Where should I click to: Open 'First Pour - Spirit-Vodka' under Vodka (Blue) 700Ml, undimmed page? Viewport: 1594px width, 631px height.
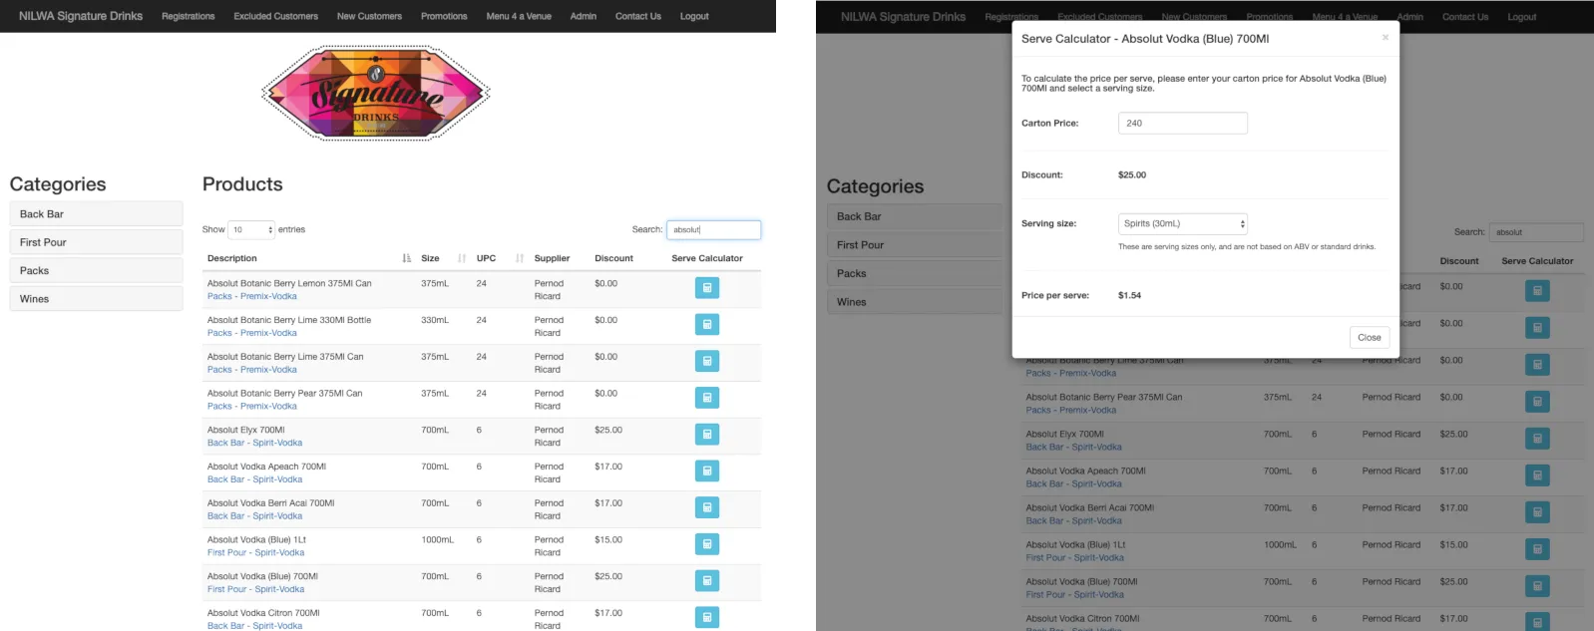(255, 589)
